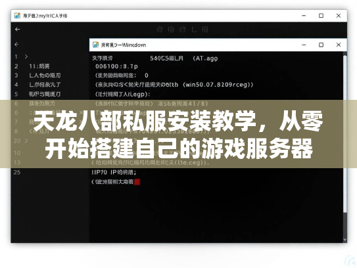
Task: Expand the chevron next to line 1
Action: tap(26, 56)
